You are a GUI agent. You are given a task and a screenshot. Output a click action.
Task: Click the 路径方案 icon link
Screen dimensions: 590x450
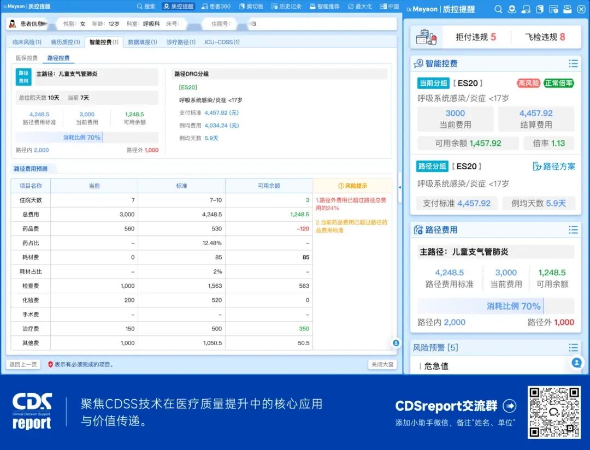pyautogui.click(x=553, y=167)
